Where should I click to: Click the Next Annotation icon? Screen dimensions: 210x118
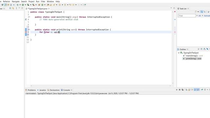click(60, 5)
